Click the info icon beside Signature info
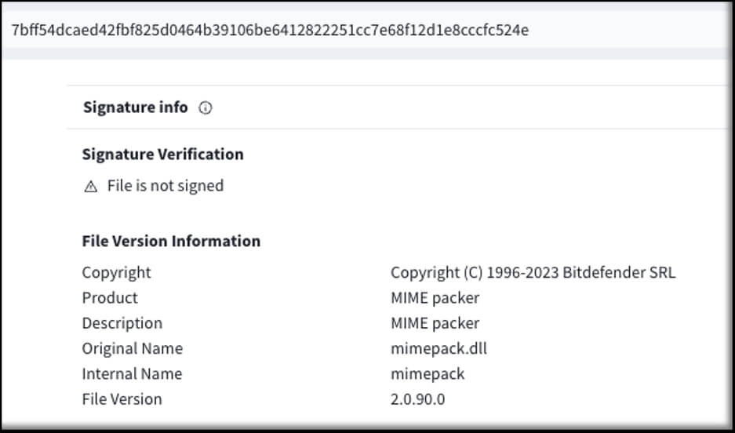 206,108
